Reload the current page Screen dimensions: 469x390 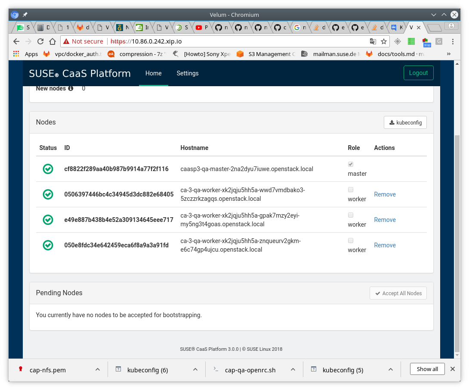40,41
